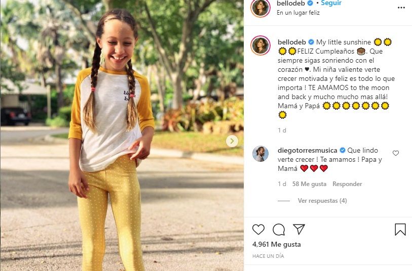This screenshot has width=412, height=271.
Task: Click the Seguir follow link
Action: [x=331, y=3]
